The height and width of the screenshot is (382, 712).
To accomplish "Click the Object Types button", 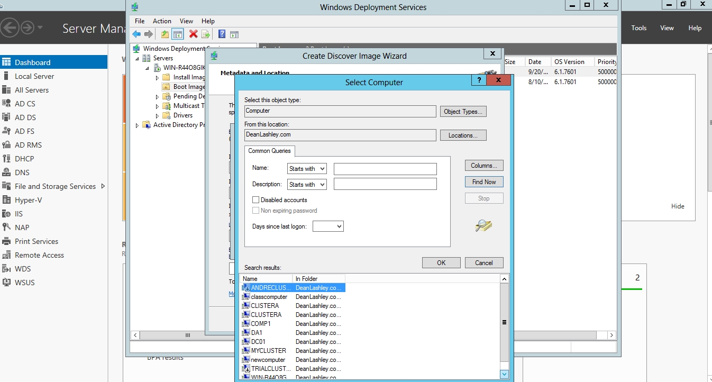I will coord(463,112).
